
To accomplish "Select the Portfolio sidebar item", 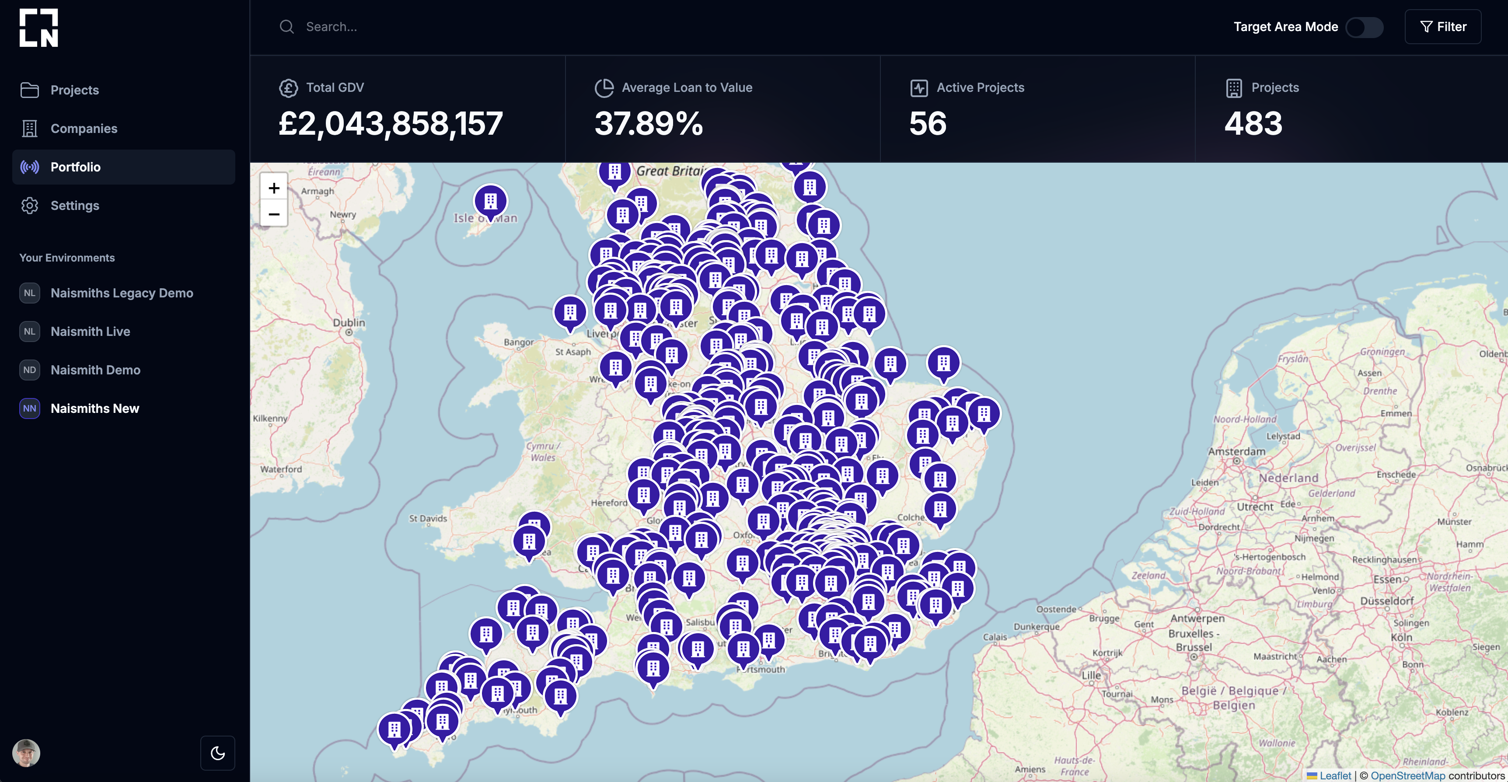I will (76, 168).
